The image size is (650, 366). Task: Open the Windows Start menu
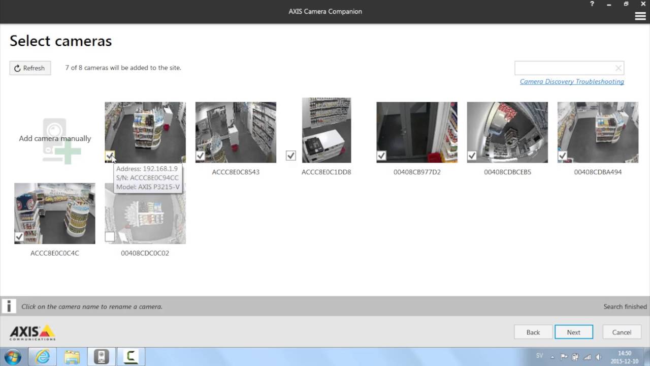[x=12, y=357]
